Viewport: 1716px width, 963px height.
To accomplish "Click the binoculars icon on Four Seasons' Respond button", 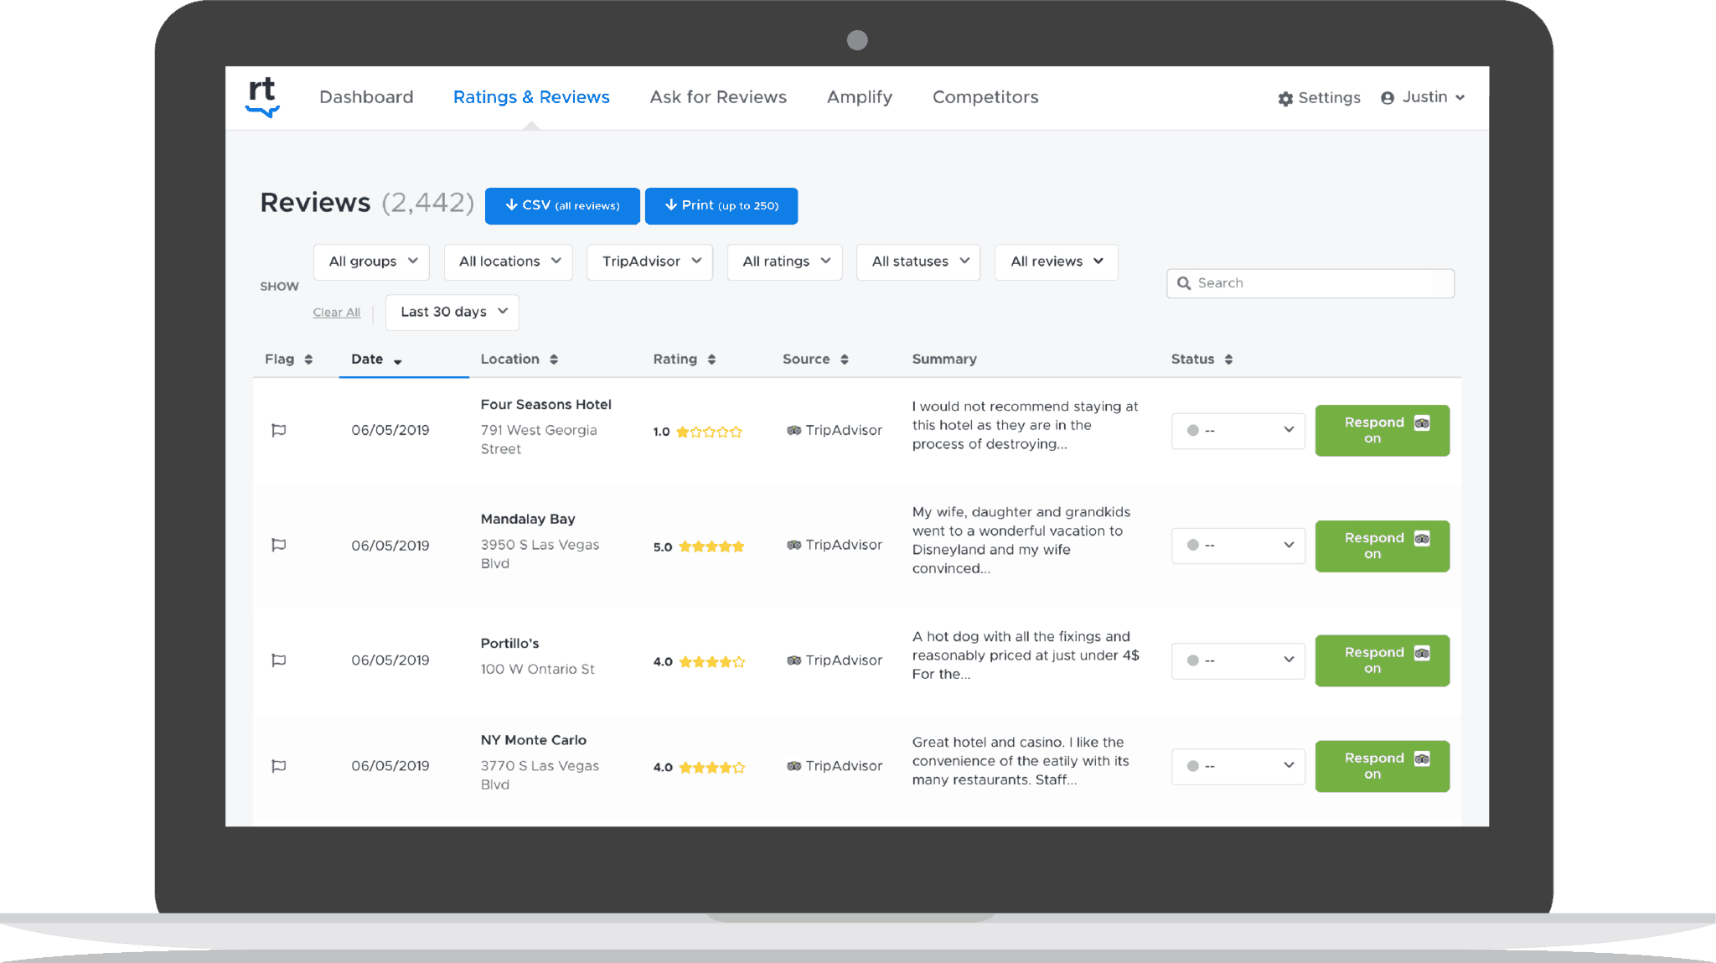I will 1420,423.
